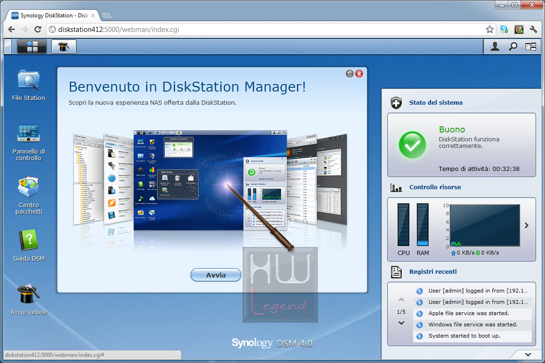The width and height of the screenshot is (545, 363).
Task: Click the green Buono status checkmark
Action: point(412,145)
